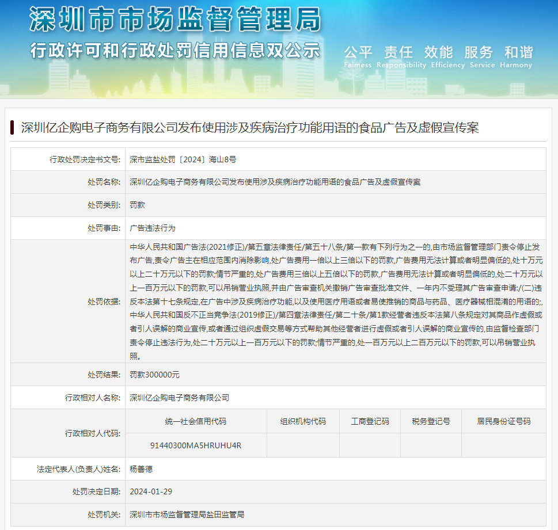Click the 处罚结果 label

click(104, 375)
